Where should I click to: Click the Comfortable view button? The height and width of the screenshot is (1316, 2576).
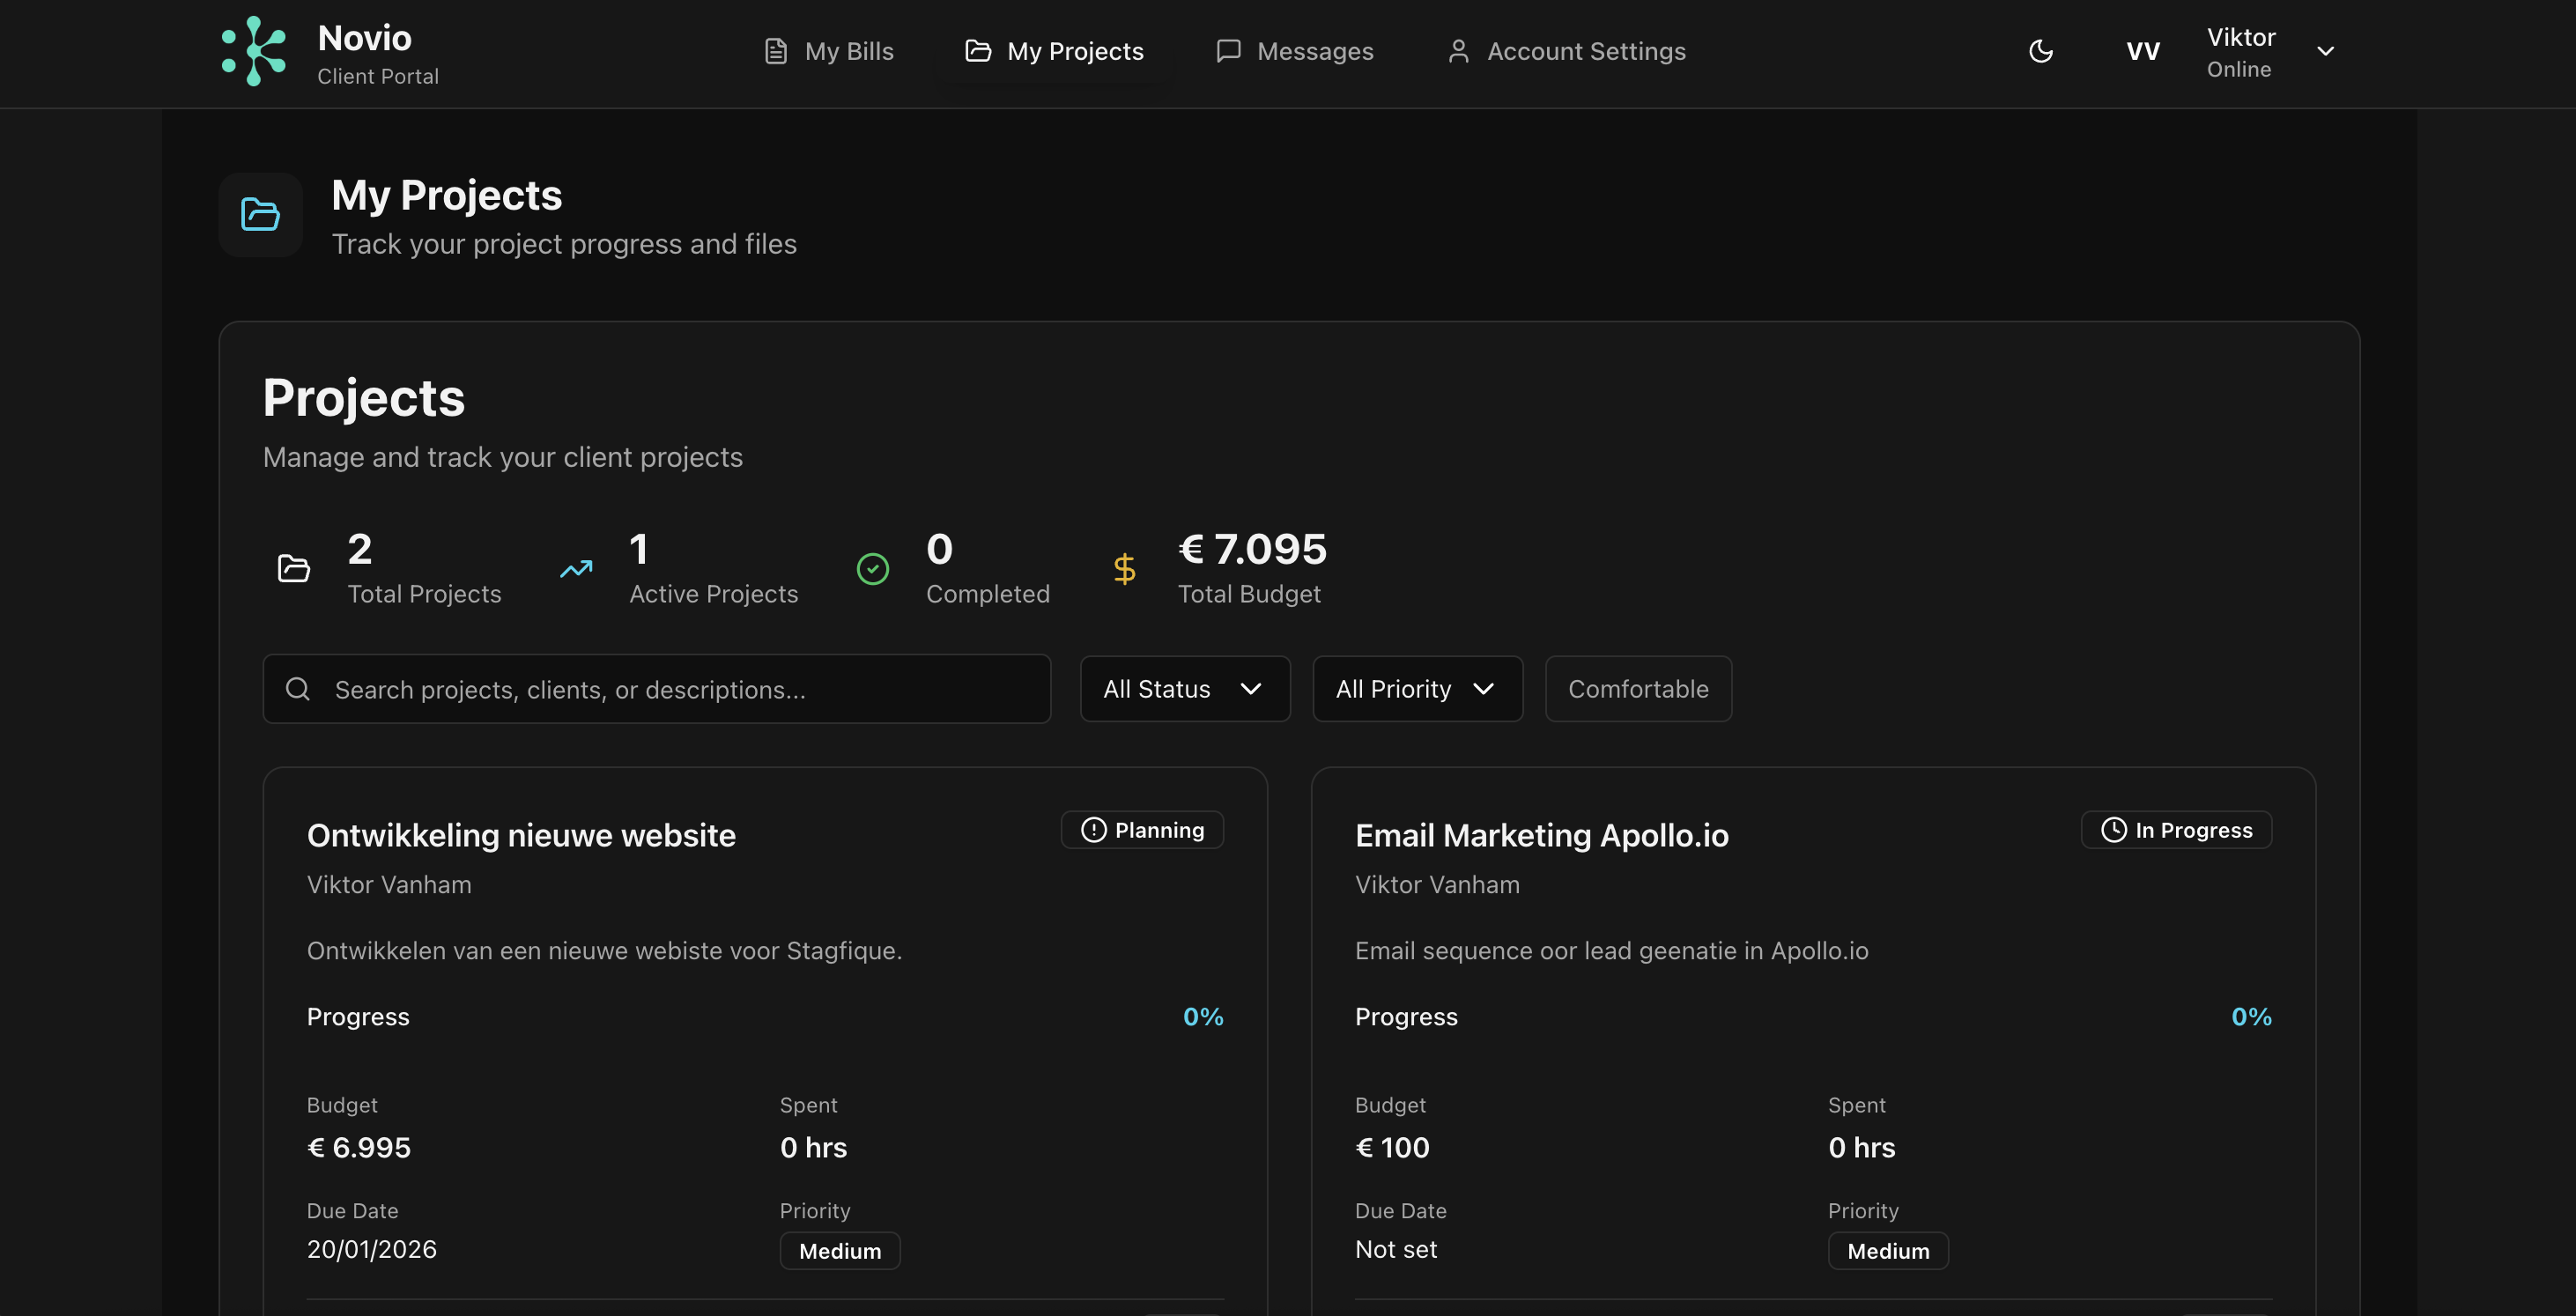click(x=1637, y=689)
